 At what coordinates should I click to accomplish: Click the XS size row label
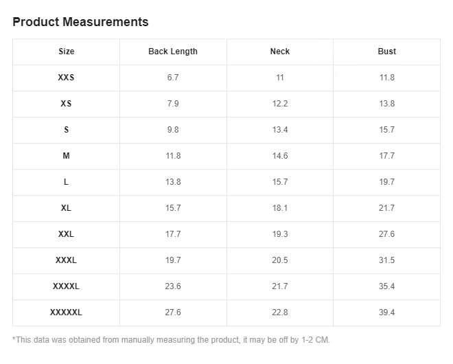66,104
